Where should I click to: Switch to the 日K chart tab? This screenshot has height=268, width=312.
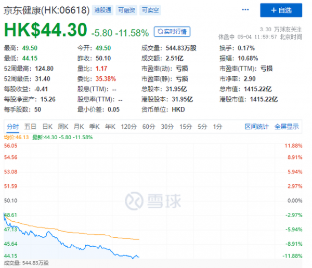tap(47, 127)
